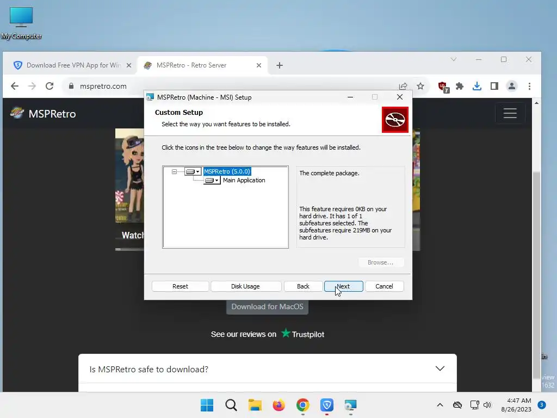The height and width of the screenshot is (418, 557).
Task: Click the video thumbnail behind the dialog
Action: coord(129,189)
